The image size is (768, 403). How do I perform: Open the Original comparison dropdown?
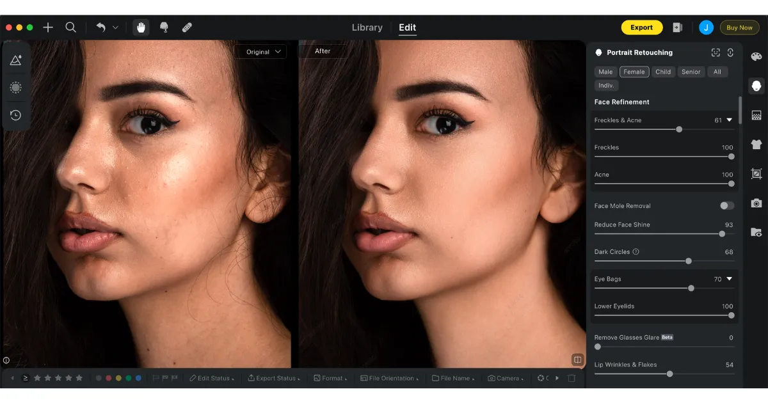(x=260, y=51)
